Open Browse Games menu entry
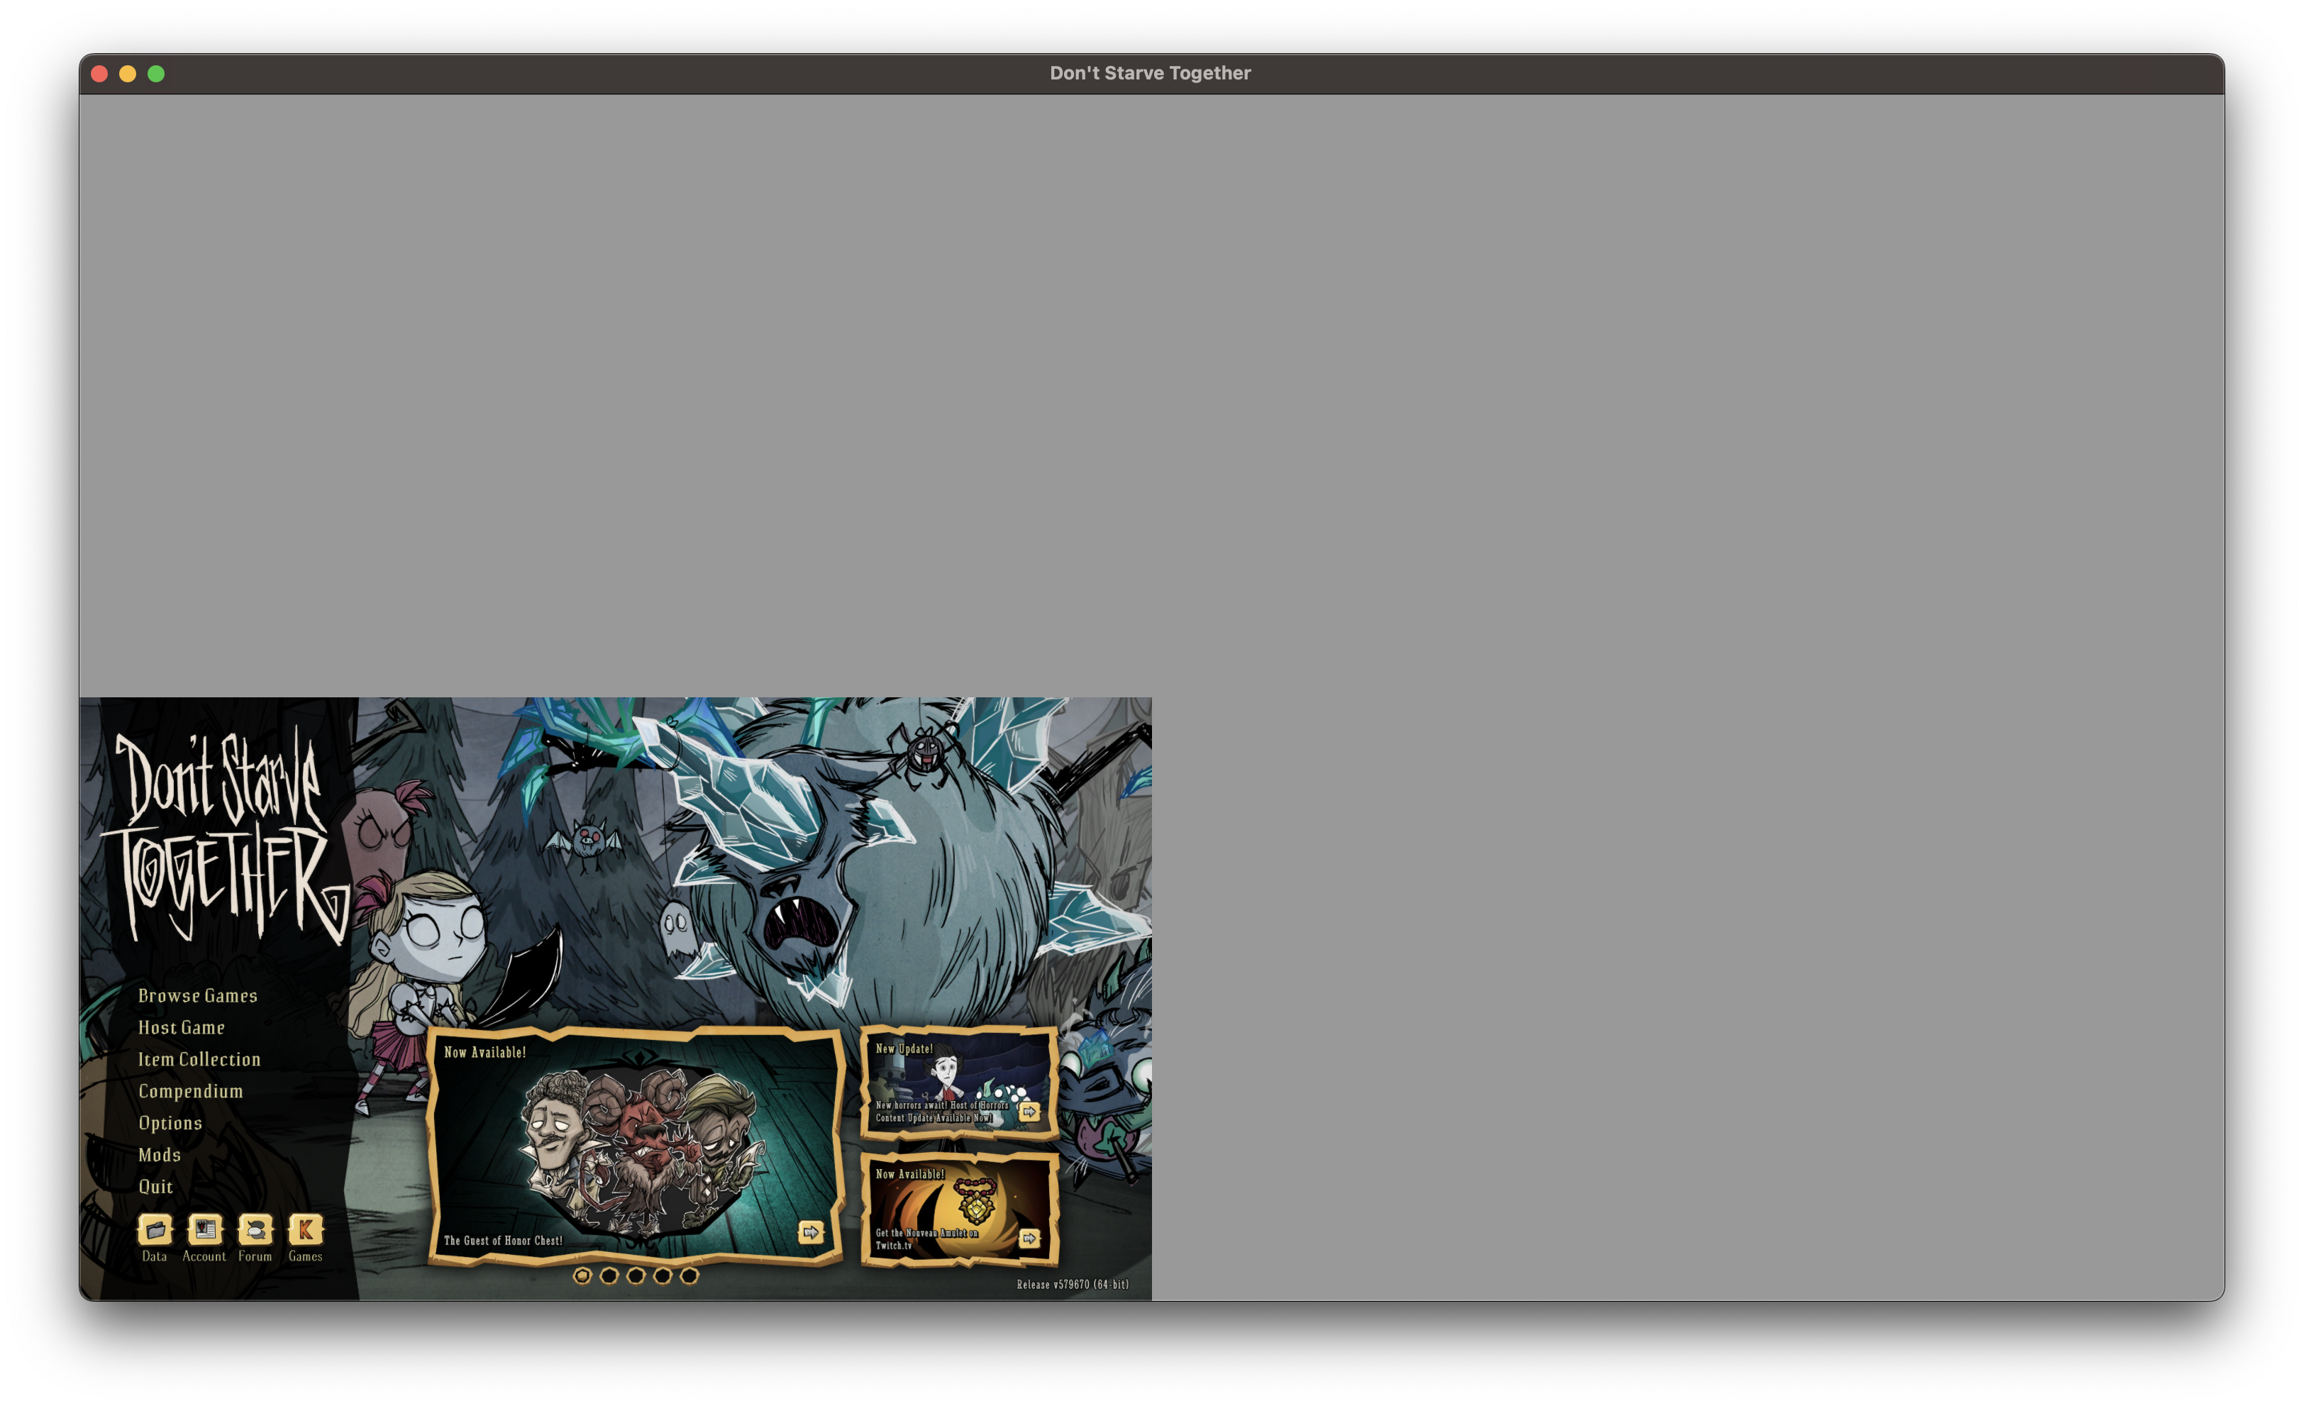The image size is (2304, 1406). (197, 995)
